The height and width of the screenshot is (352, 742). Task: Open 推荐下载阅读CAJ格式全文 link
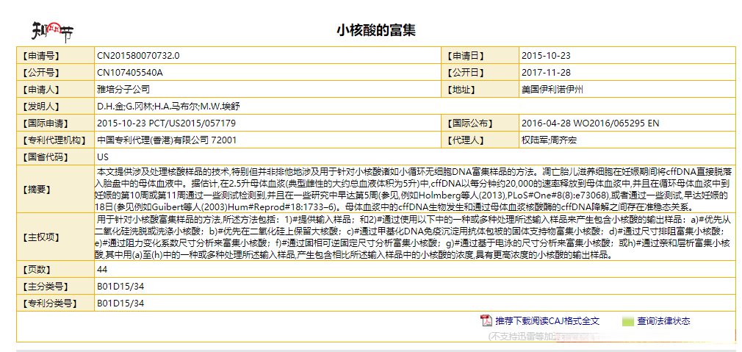pyautogui.click(x=547, y=321)
